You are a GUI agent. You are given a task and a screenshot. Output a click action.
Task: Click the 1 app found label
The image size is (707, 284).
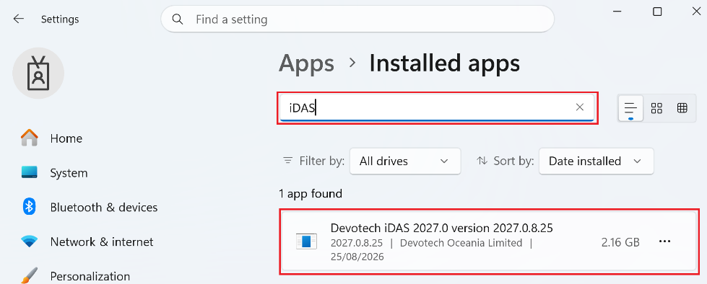tap(311, 194)
